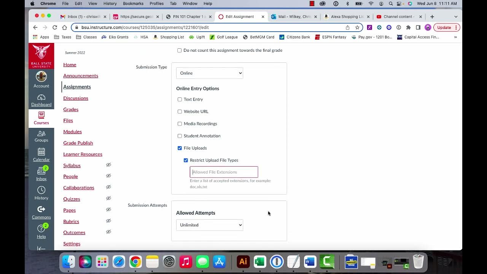487x274 pixels.
Task: Launch Safari from the Dock
Action: coord(119,262)
